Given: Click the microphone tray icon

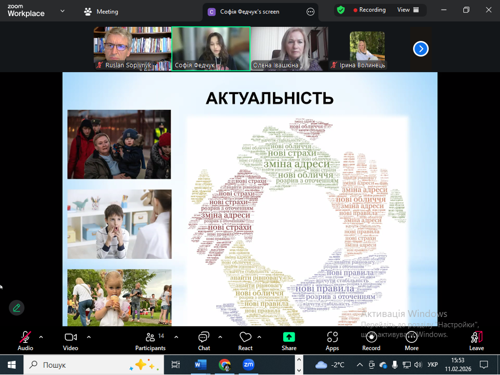Looking at the screenshot, I should point(395,365).
